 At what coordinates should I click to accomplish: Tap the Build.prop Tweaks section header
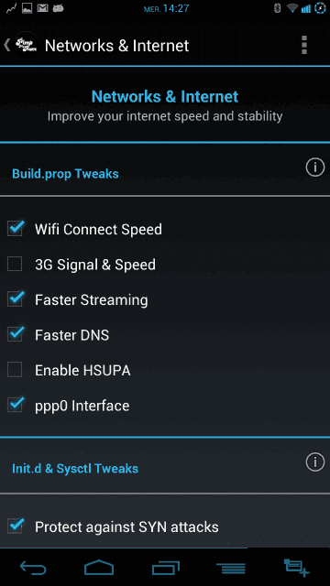click(x=65, y=174)
